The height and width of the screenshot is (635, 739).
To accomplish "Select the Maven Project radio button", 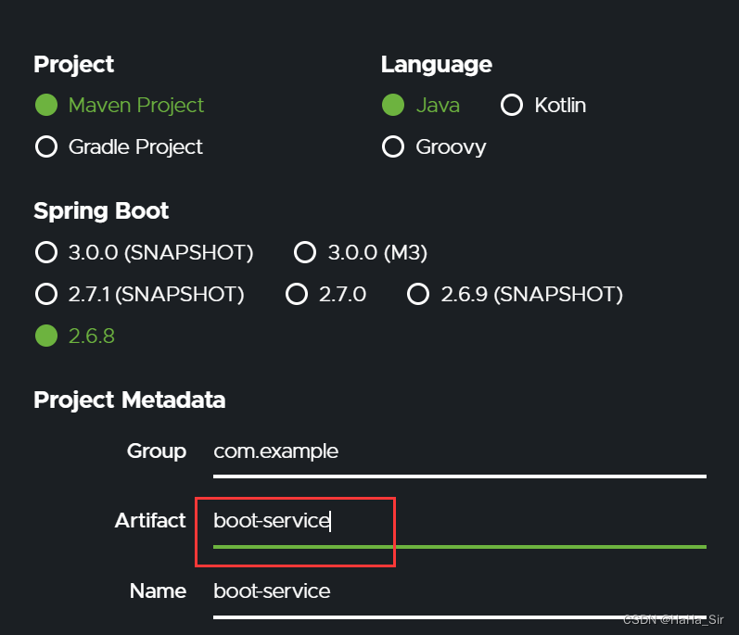I will (x=46, y=105).
